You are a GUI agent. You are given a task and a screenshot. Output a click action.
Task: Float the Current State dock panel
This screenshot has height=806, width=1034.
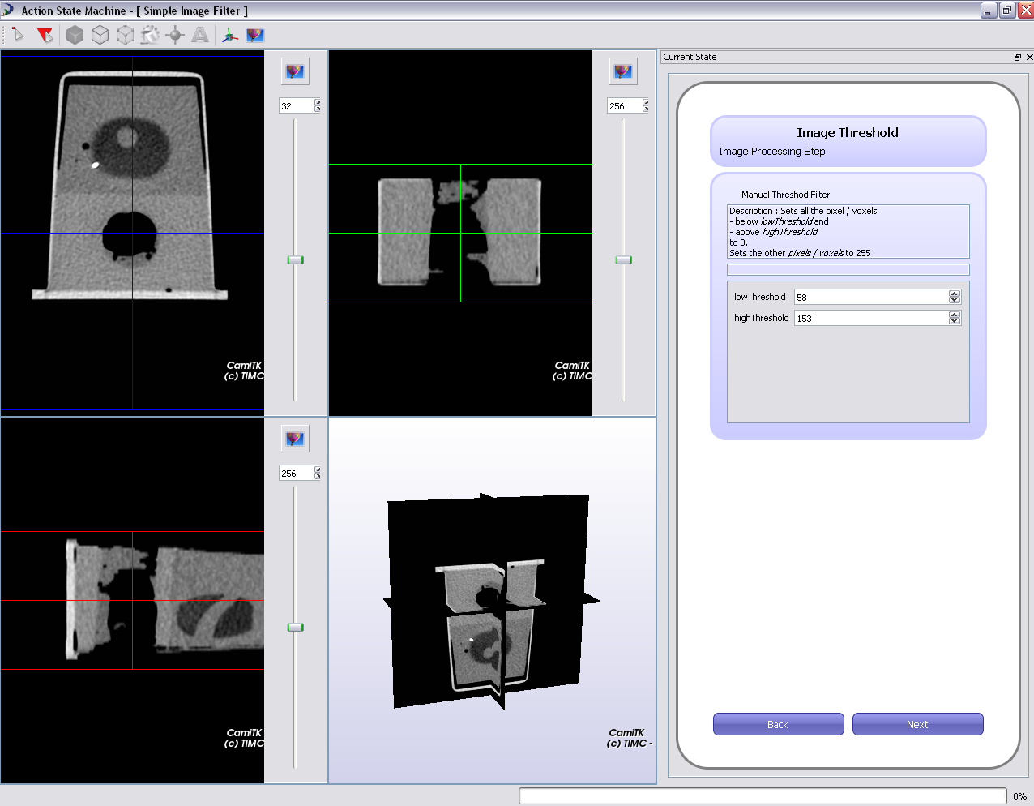1018,57
